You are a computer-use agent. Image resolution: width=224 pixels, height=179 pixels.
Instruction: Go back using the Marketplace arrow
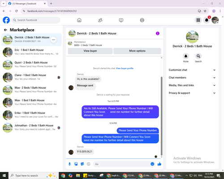click(6, 30)
